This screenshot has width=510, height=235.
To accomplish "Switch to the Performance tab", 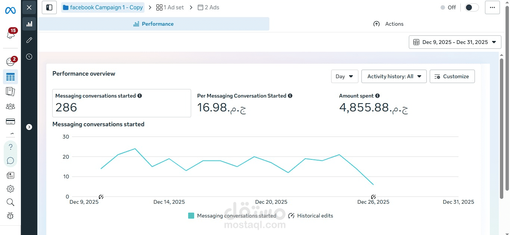I will tap(153, 24).
